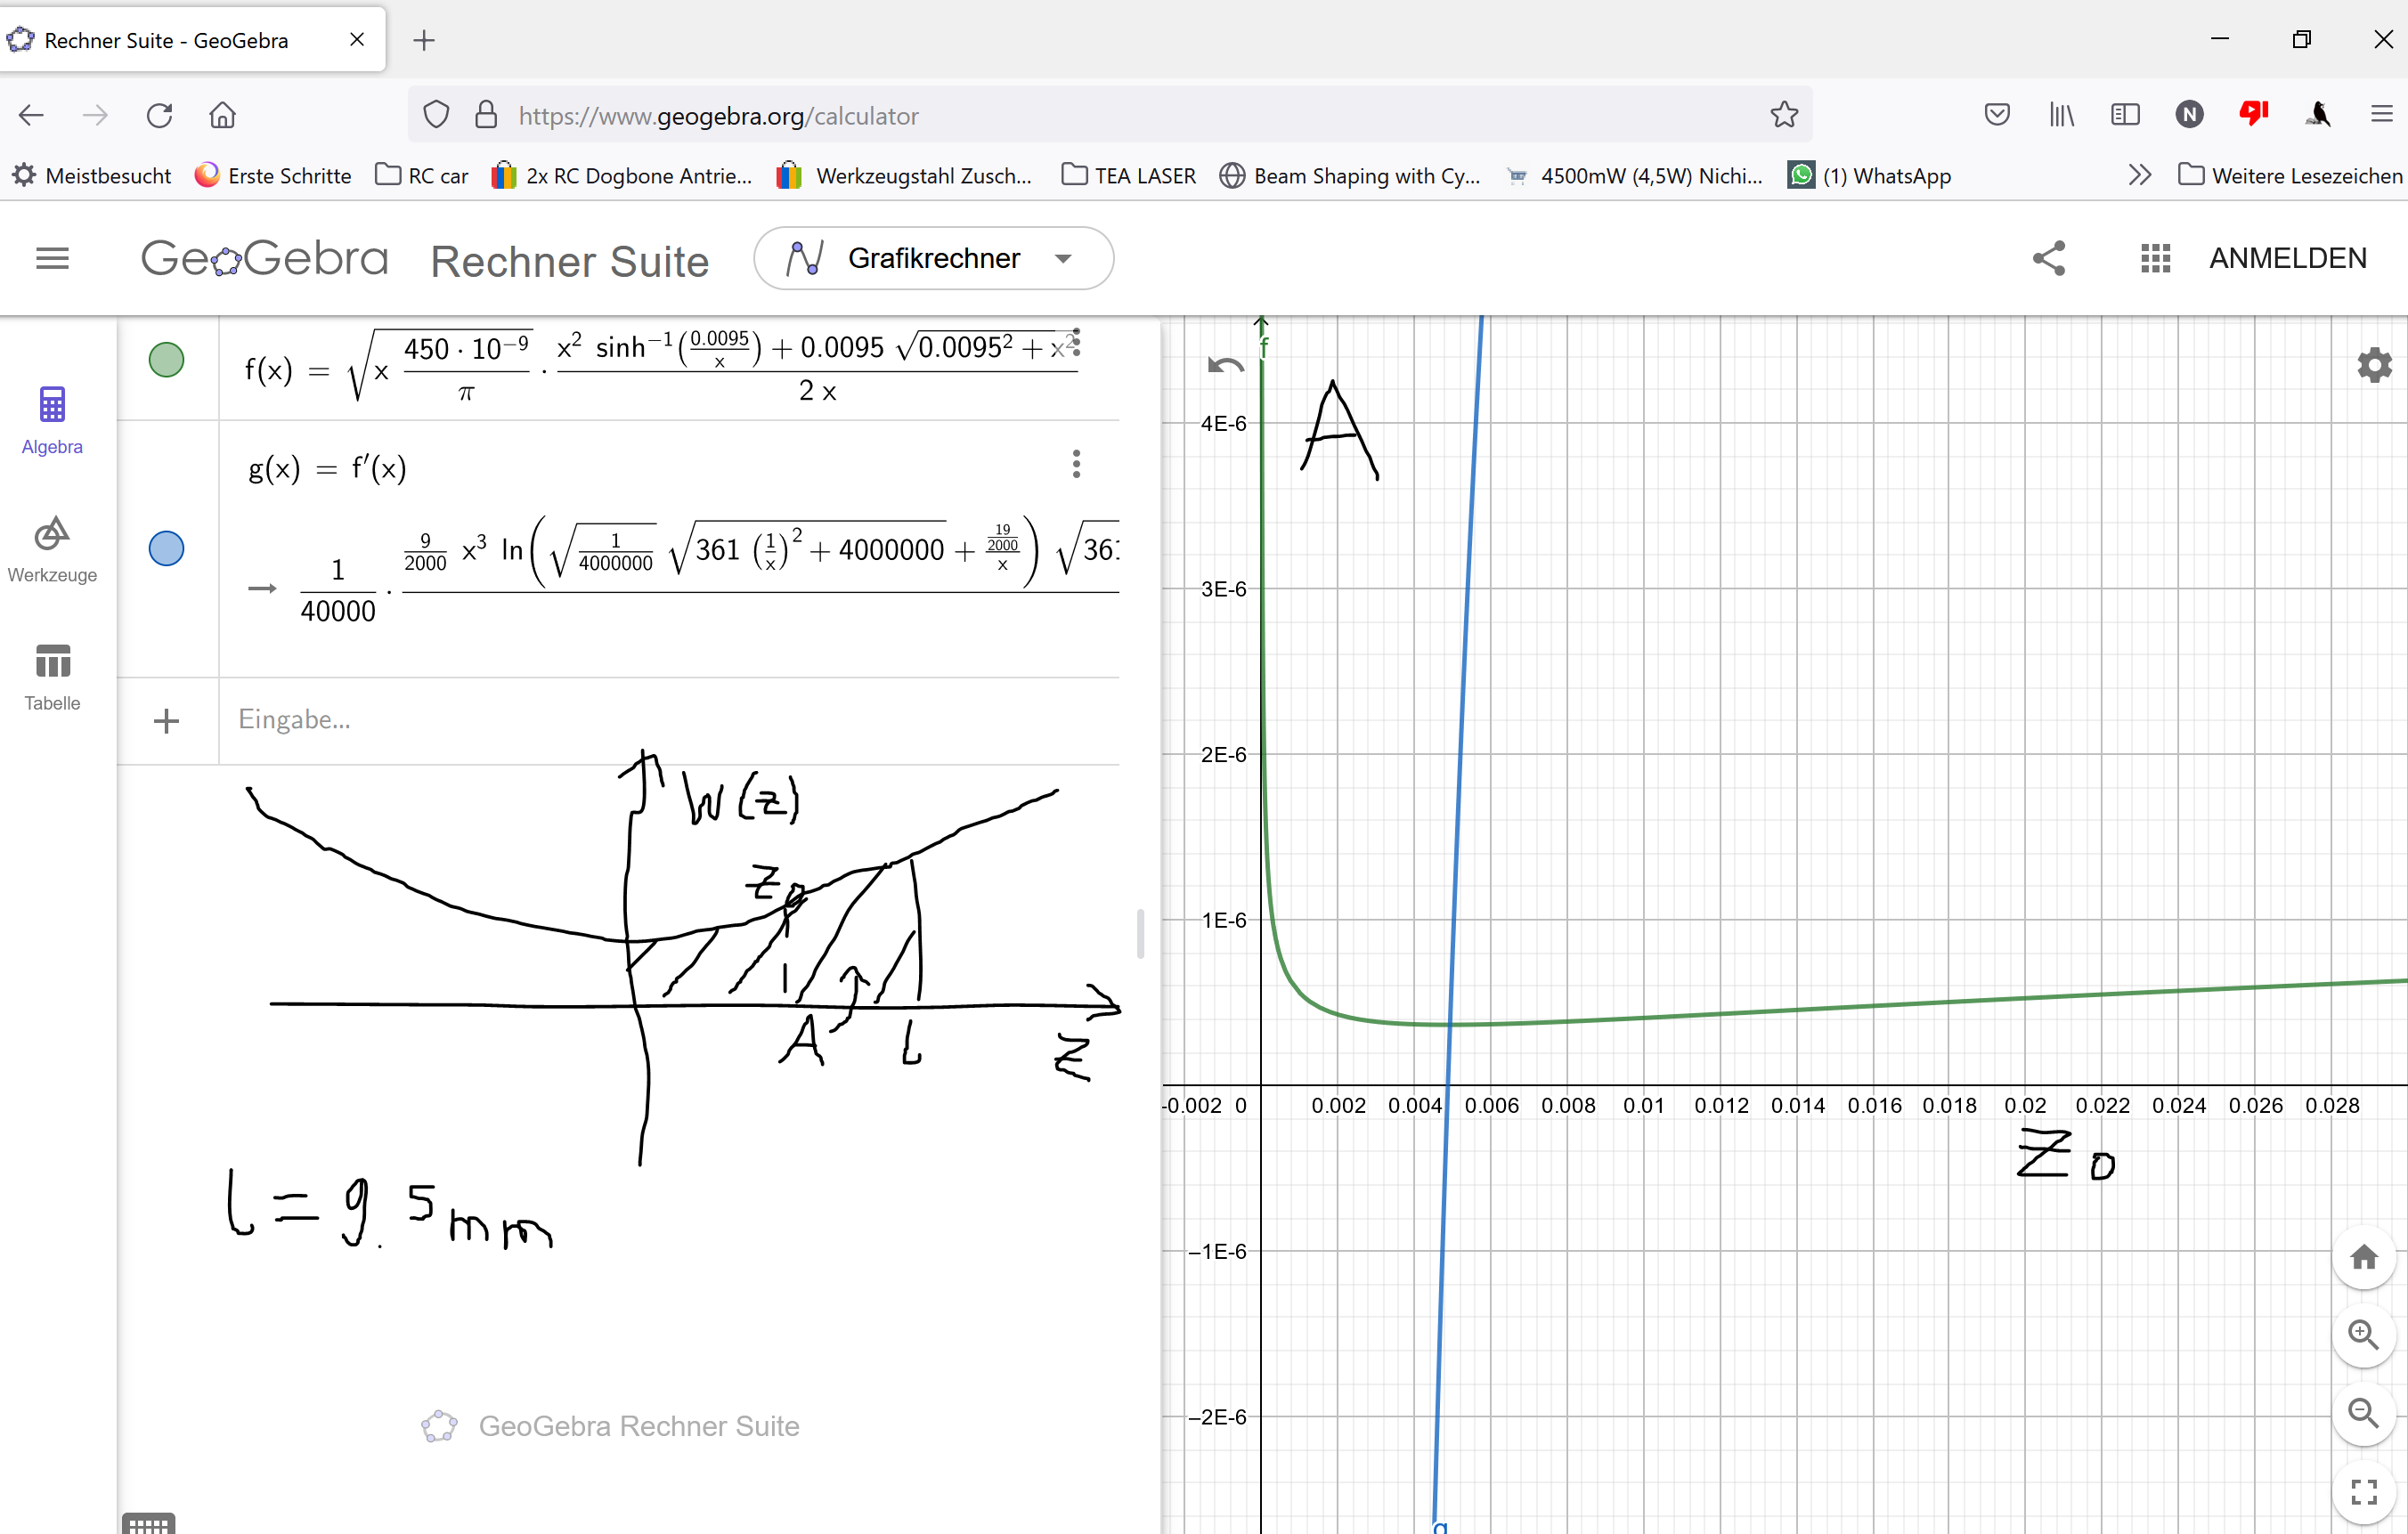Show the virtual keyboard

pos(148,1523)
